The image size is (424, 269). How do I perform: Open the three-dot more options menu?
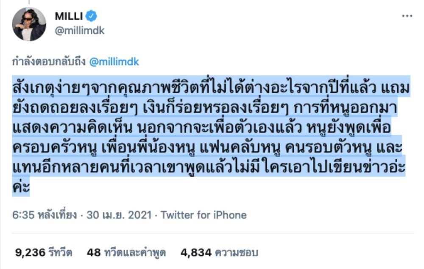coord(407,16)
